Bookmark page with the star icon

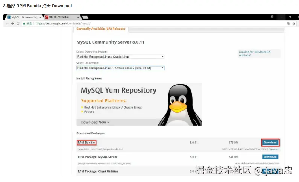[294, 23]
